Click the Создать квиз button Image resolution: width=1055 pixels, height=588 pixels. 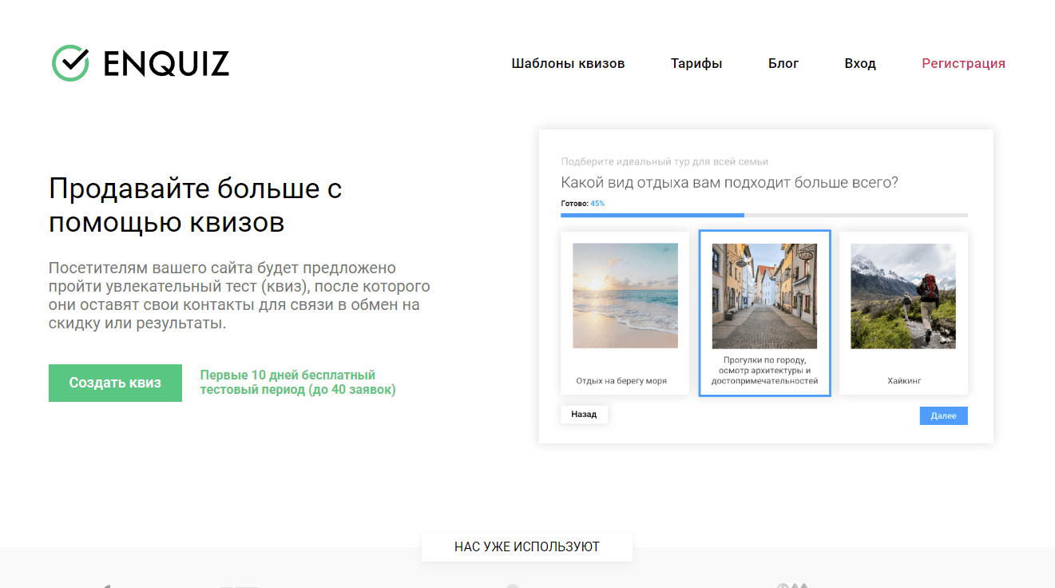coord(115,383)
